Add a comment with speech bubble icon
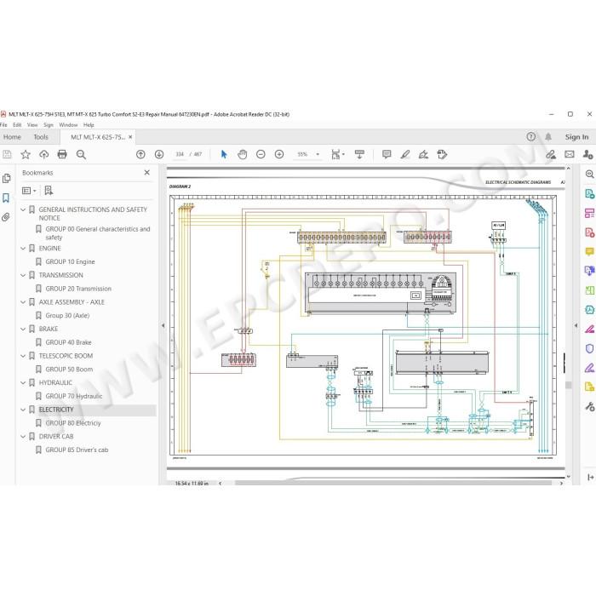 [x=387, y=154]
